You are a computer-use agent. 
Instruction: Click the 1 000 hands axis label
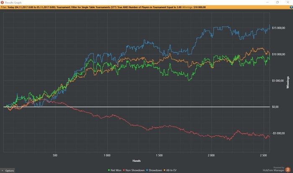[x=107, y=155]
